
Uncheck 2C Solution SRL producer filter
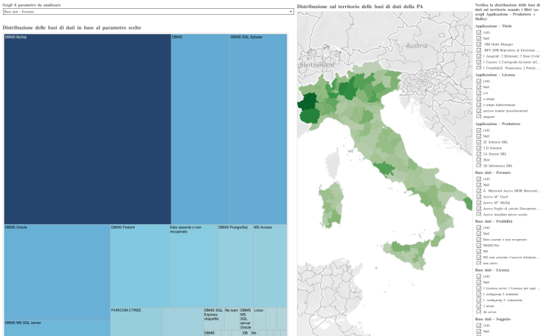tap(479, 142)
